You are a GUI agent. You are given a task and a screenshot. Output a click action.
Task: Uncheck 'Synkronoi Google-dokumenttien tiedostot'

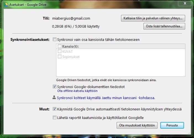tap(54, 87)
